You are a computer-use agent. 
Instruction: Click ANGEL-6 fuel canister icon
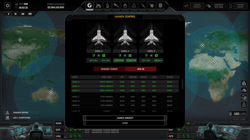click(156, 56)
